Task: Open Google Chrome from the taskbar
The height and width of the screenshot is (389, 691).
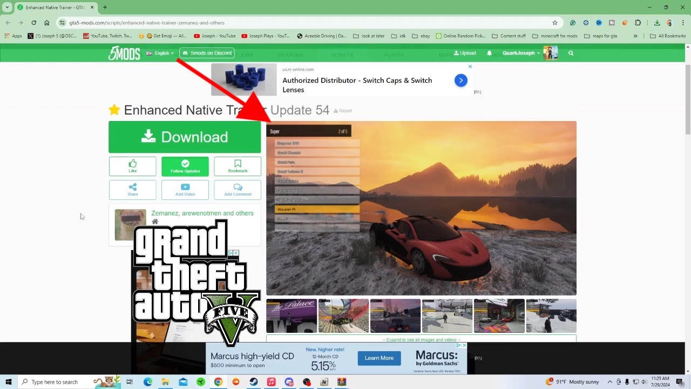Action: point(218,382)
